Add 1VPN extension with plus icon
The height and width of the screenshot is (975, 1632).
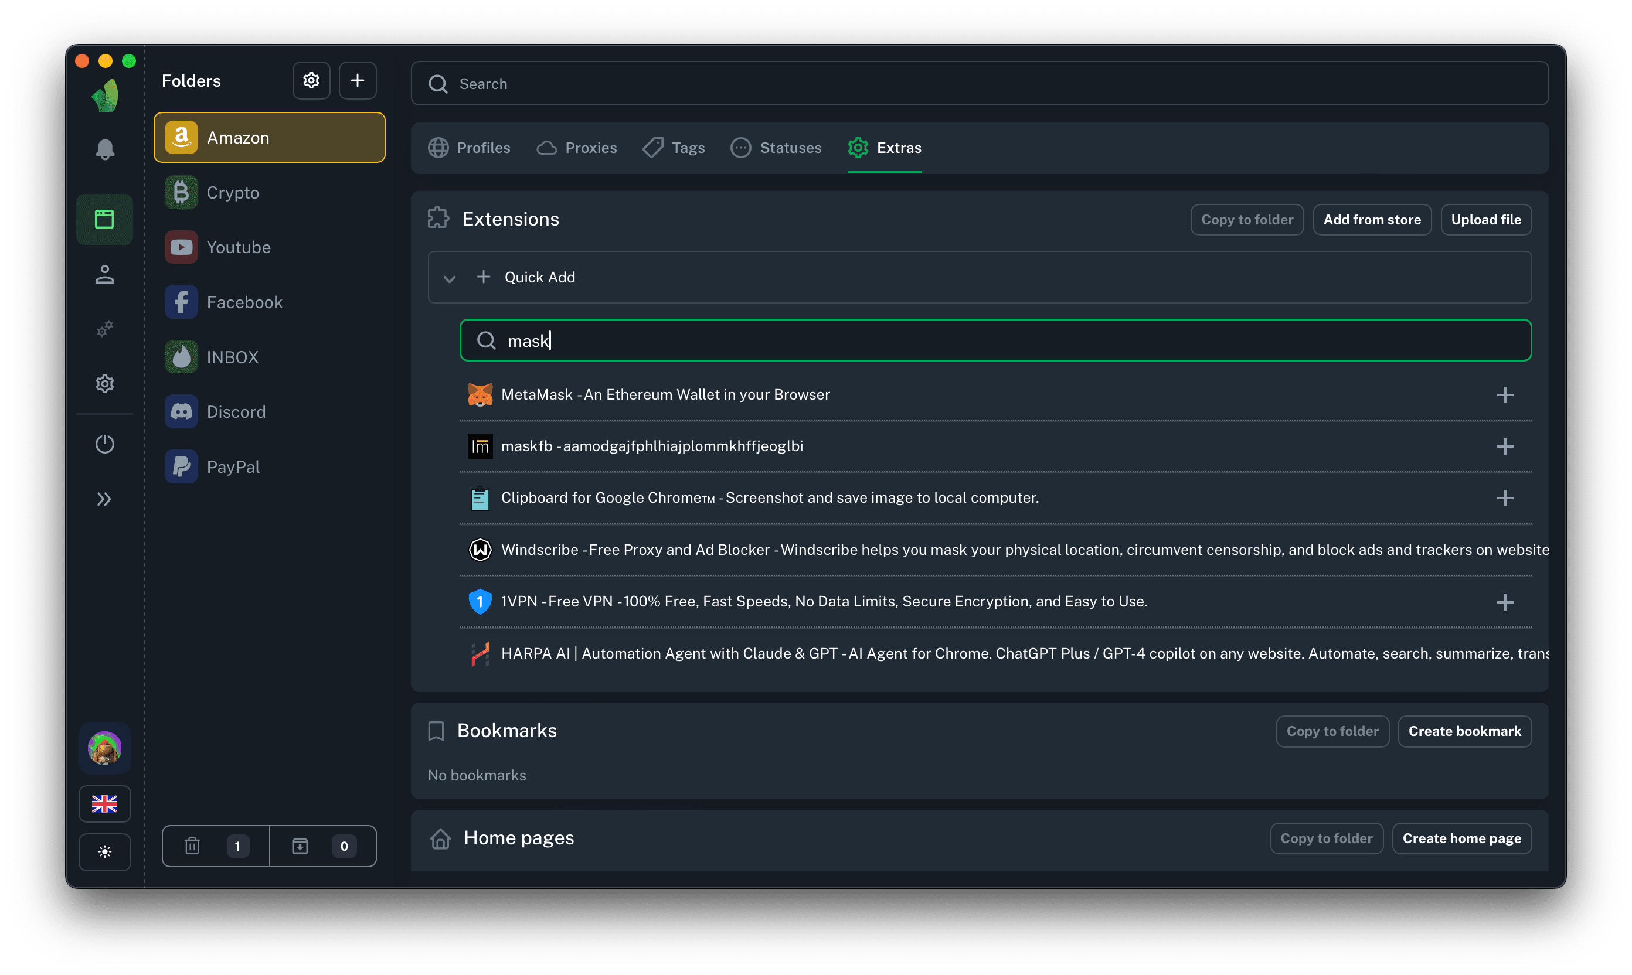click(1504, 602)
